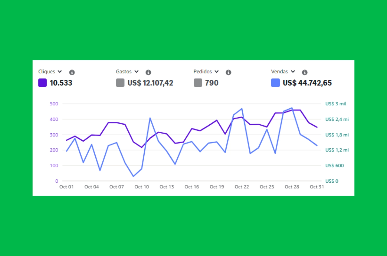Screen dimensions: 387x256
Task: Enable the gray Pedidos series swatch
Action: (198, 83)
